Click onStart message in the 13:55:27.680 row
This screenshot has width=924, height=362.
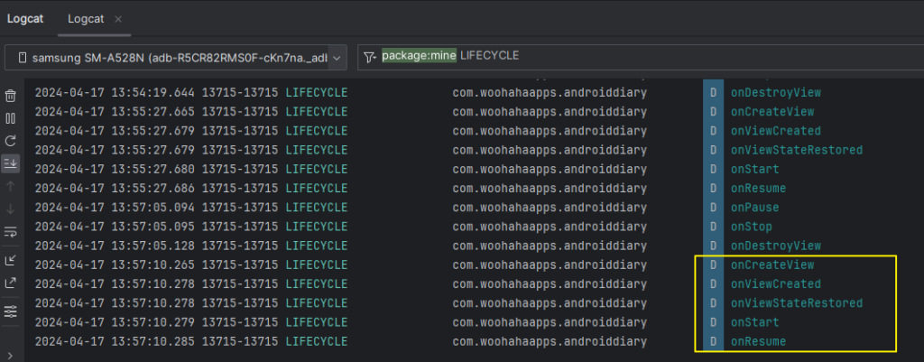point(755,169)
